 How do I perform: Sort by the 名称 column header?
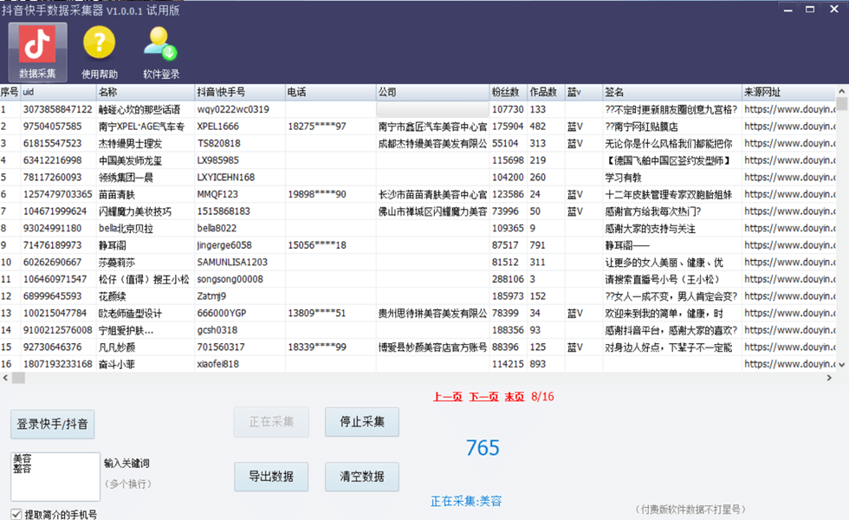point(146,92)
